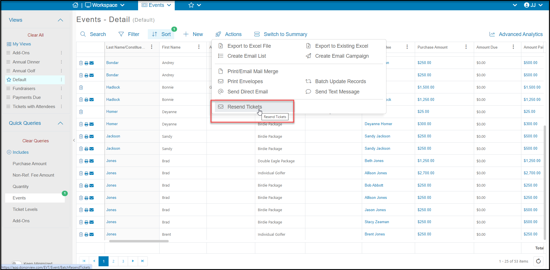
Task: Select the Fundraisers view
Action: coord(24,89)
